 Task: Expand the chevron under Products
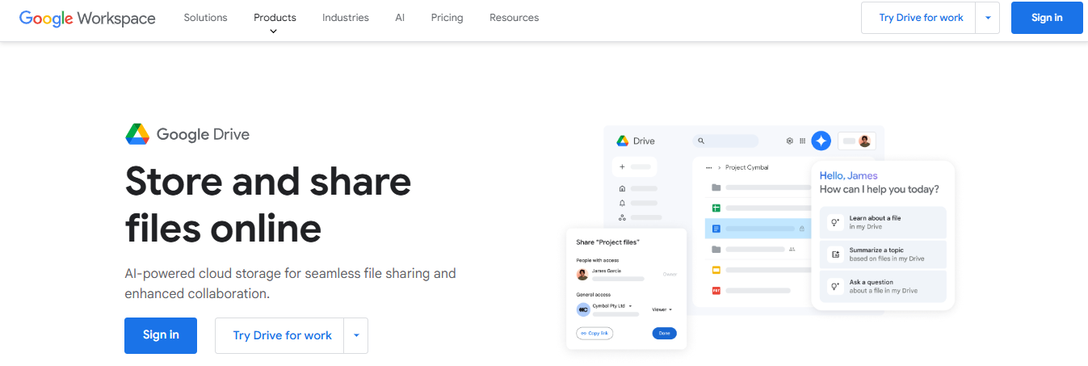coord(274,32)
